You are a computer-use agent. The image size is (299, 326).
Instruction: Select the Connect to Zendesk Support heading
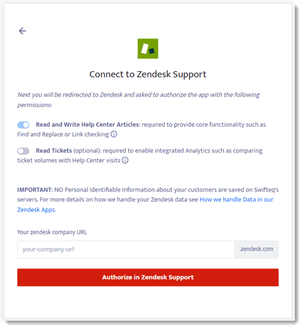(x=148, y=75)
